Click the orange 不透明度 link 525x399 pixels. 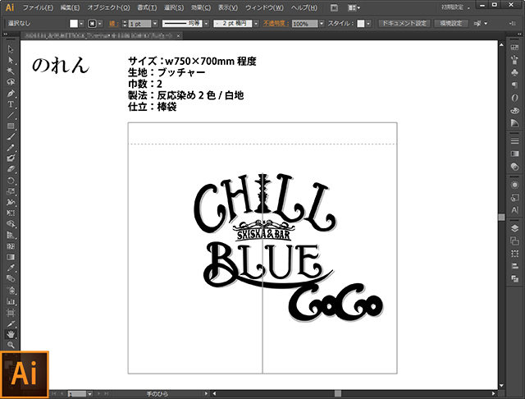coord(275,25)
